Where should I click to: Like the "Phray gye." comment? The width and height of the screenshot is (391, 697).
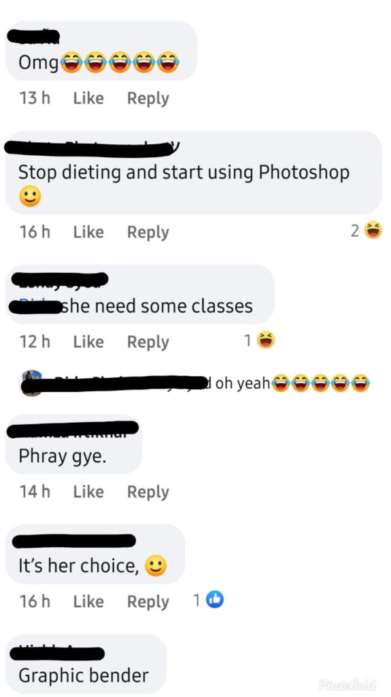[88, 491]
